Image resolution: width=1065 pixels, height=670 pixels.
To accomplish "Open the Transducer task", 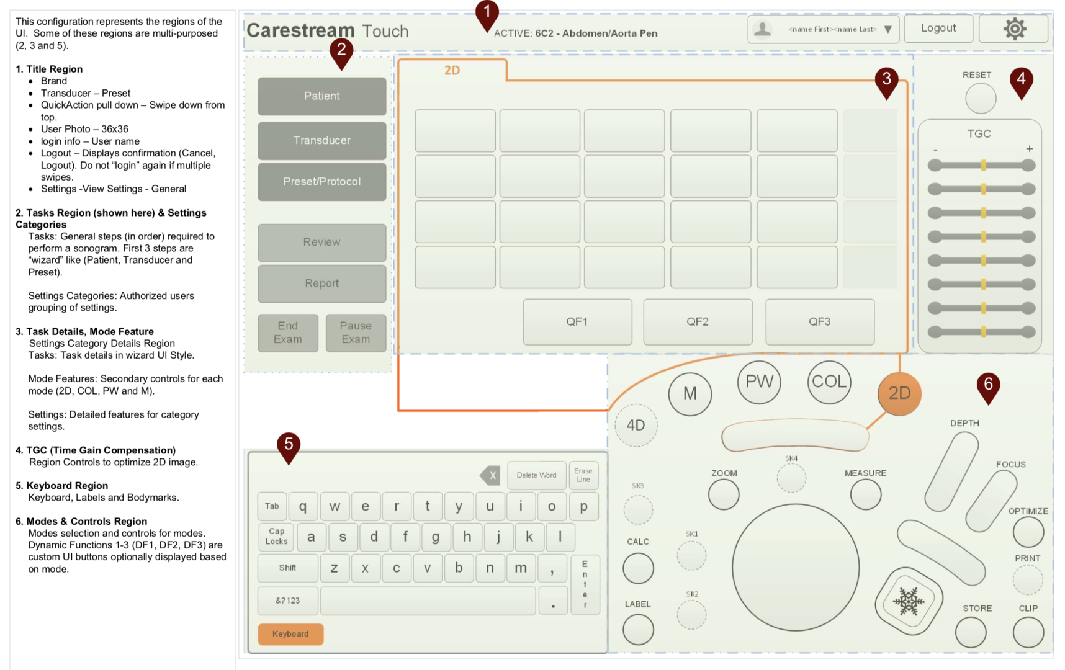I will (322, 140).
